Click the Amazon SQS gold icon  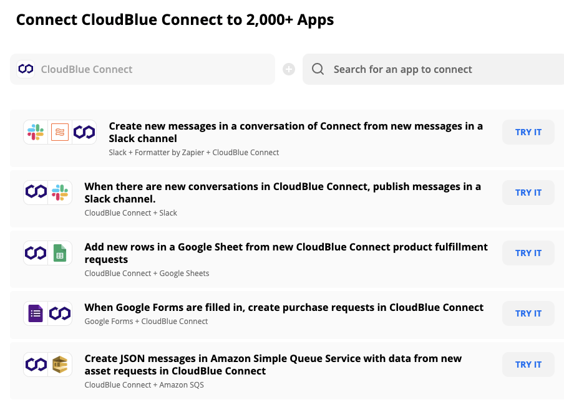[x=60, y=365]
